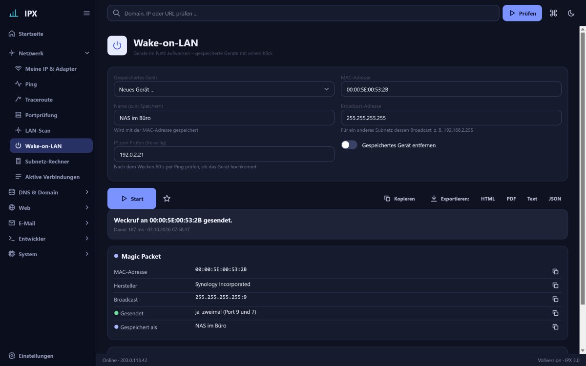Click Kopieren to copy results
The height and width of the screenshot is (366, 586).
coord(399,199)
